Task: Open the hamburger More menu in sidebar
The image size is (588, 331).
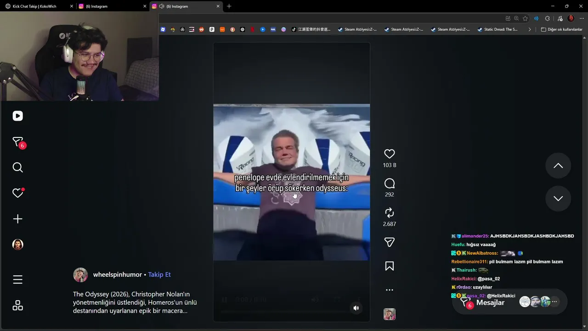Action: pos(17,280)
